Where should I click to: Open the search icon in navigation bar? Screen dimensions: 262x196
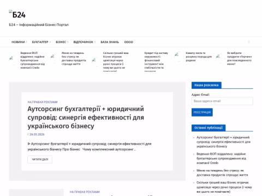249,42
